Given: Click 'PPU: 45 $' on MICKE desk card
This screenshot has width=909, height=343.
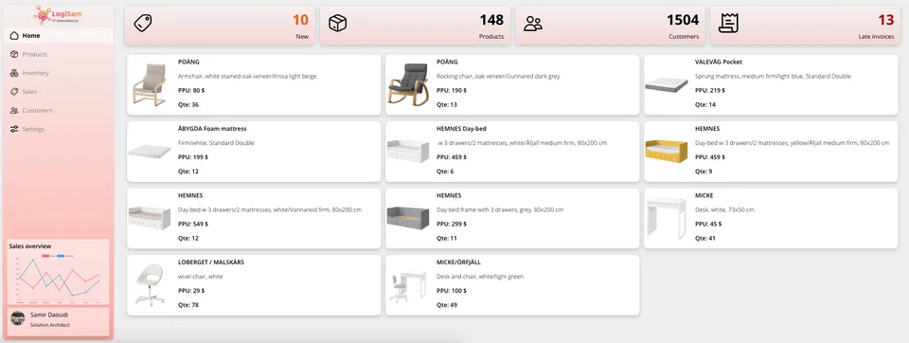Looking at the screenshot, I should pyautogui.click(x=708, y=224).
